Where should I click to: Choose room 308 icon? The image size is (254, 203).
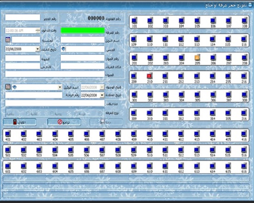[x=244, y=95]
